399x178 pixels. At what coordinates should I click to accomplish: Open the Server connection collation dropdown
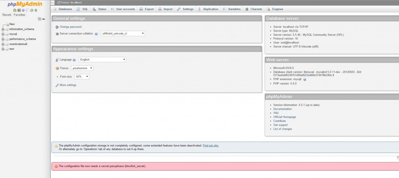click(x=123, y=33)
